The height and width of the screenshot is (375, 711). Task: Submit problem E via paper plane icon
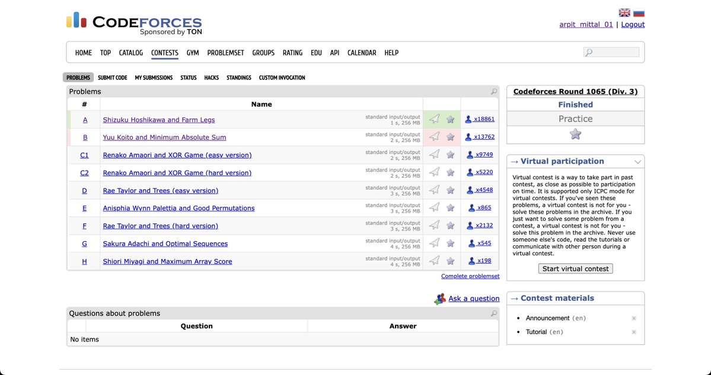click(x=435, y=207)
